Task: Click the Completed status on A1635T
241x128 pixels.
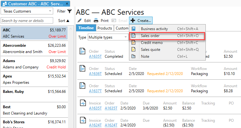Action: pyautogui.click(x=114, y=56)
